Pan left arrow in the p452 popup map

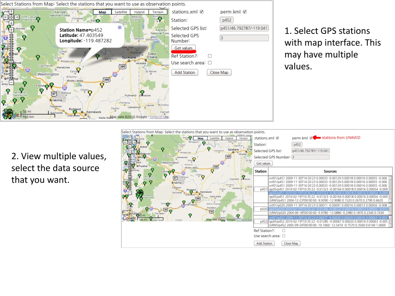click(x=6, y=17)
